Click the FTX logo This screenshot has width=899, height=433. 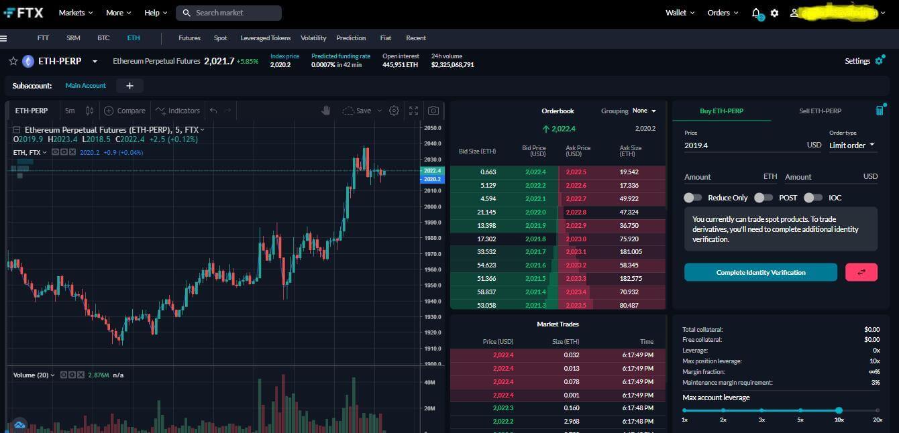pos(23,13)
